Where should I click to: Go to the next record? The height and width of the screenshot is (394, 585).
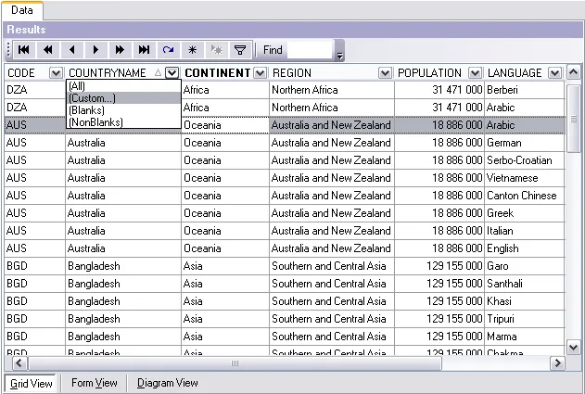(x=95, y=50)
